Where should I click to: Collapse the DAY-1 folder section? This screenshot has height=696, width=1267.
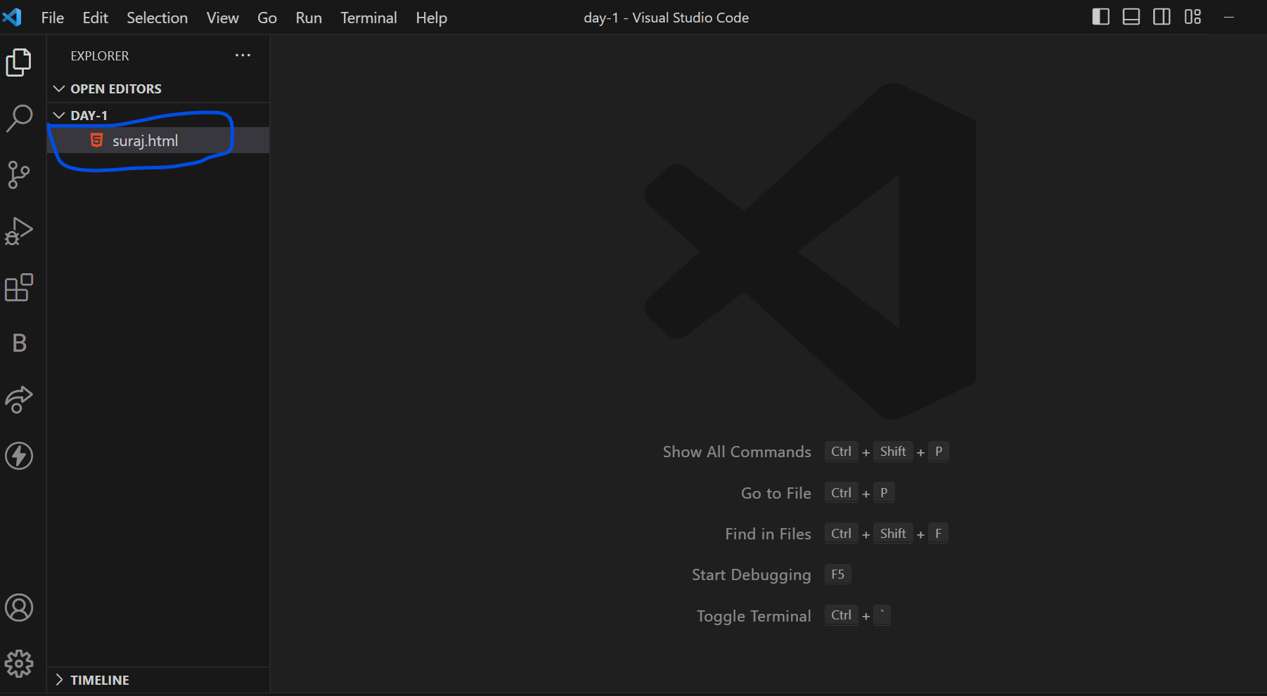pyautogui.click(x=58, y=114)
